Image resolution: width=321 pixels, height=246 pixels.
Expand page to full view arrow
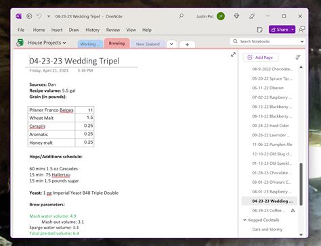(x=233, y=55)
